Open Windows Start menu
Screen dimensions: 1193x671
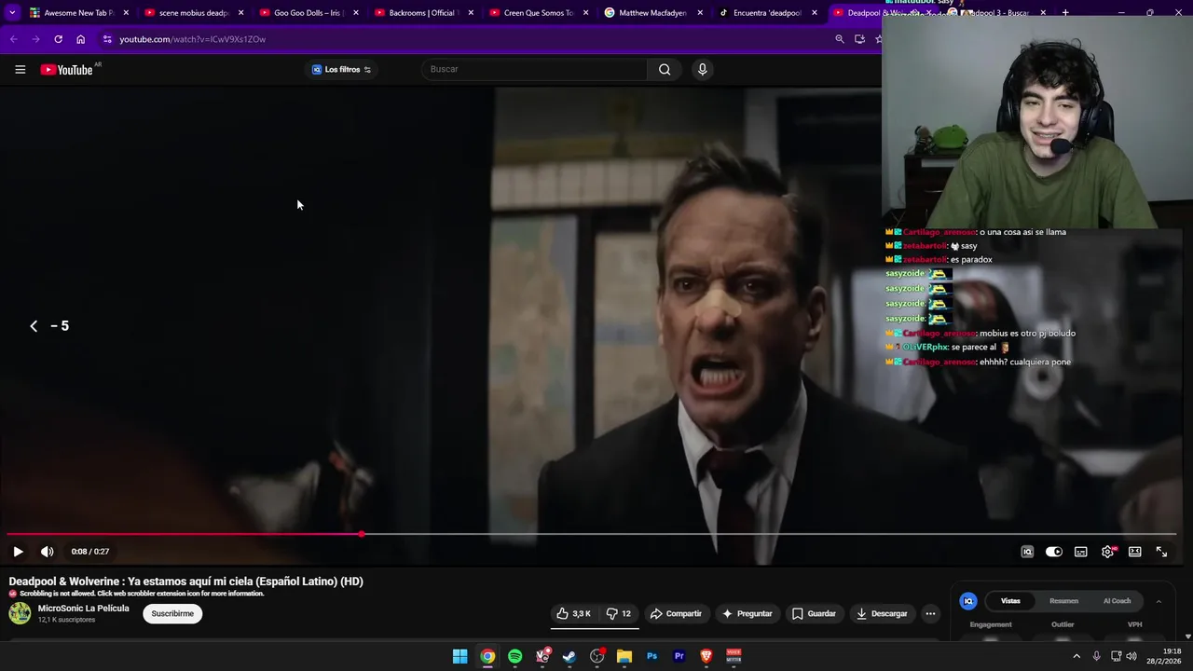point(459,656)
